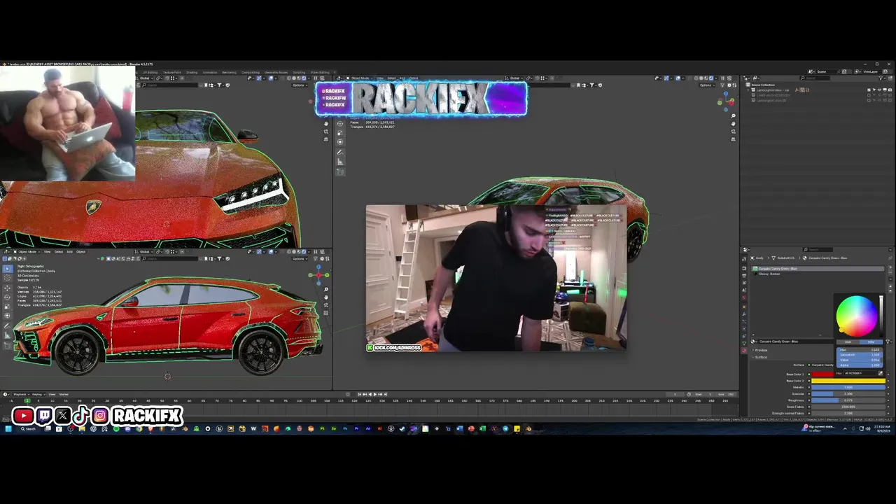Open the browse material dropdown

click(754, 342)
